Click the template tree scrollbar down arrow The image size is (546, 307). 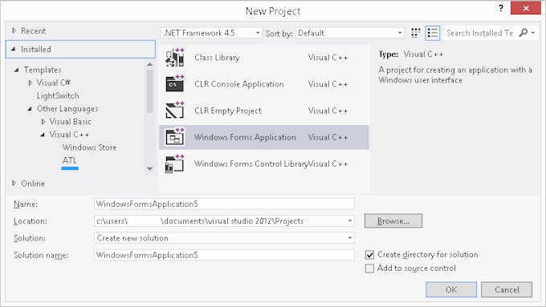coord(149,169)
